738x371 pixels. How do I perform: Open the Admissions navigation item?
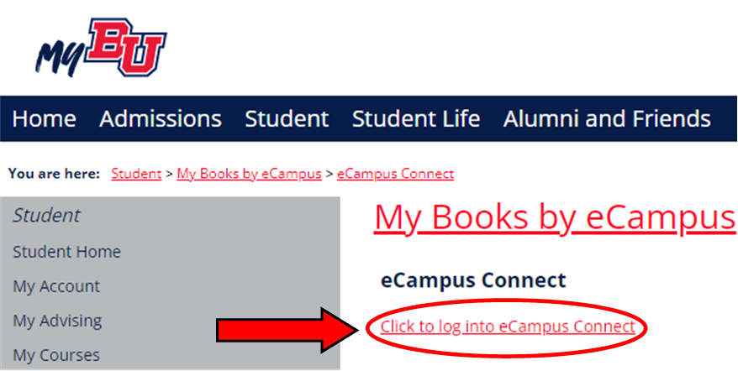(x=161, y=119)
